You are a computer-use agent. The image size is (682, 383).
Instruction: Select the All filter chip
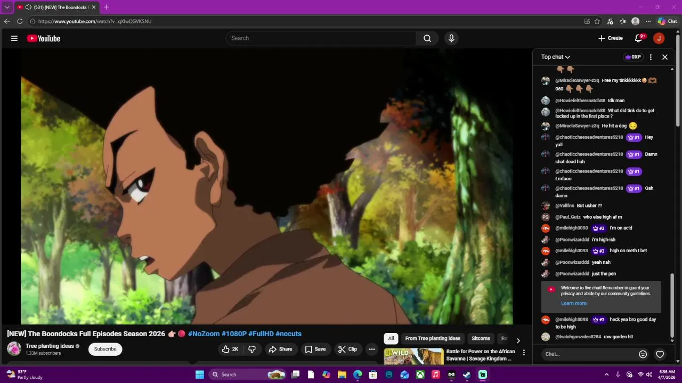click(391, 338)
